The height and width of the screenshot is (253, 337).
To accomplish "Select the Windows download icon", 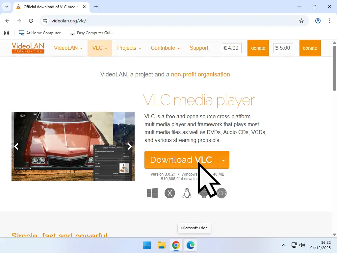I will 152,193.
